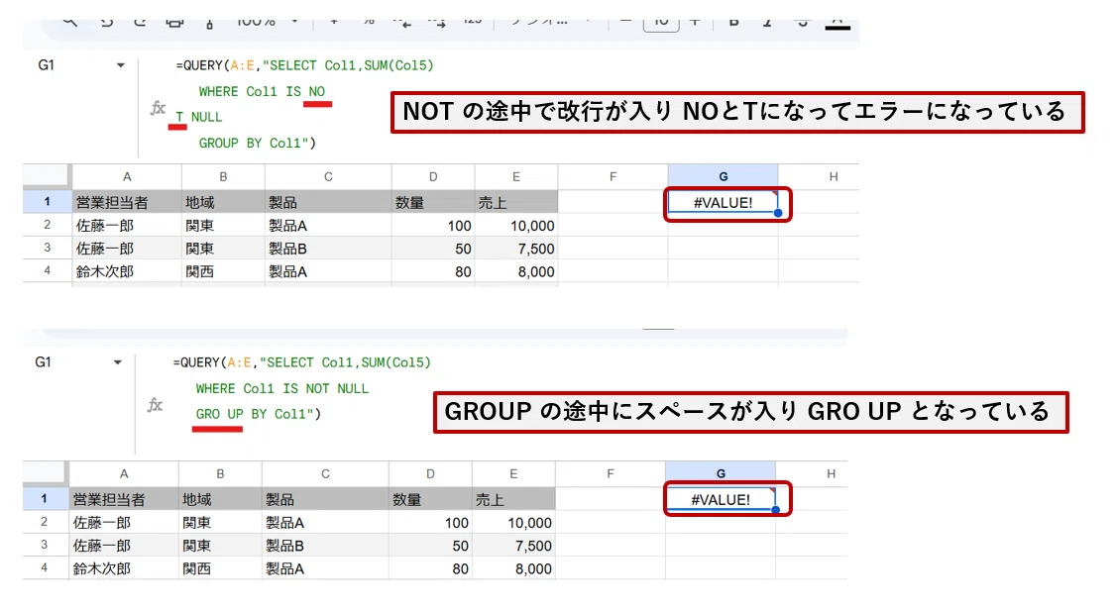The image size is (1116, 611).
Task: Click formula line "WHERE Col1 IS NOT NULL"
Action: 281,389
